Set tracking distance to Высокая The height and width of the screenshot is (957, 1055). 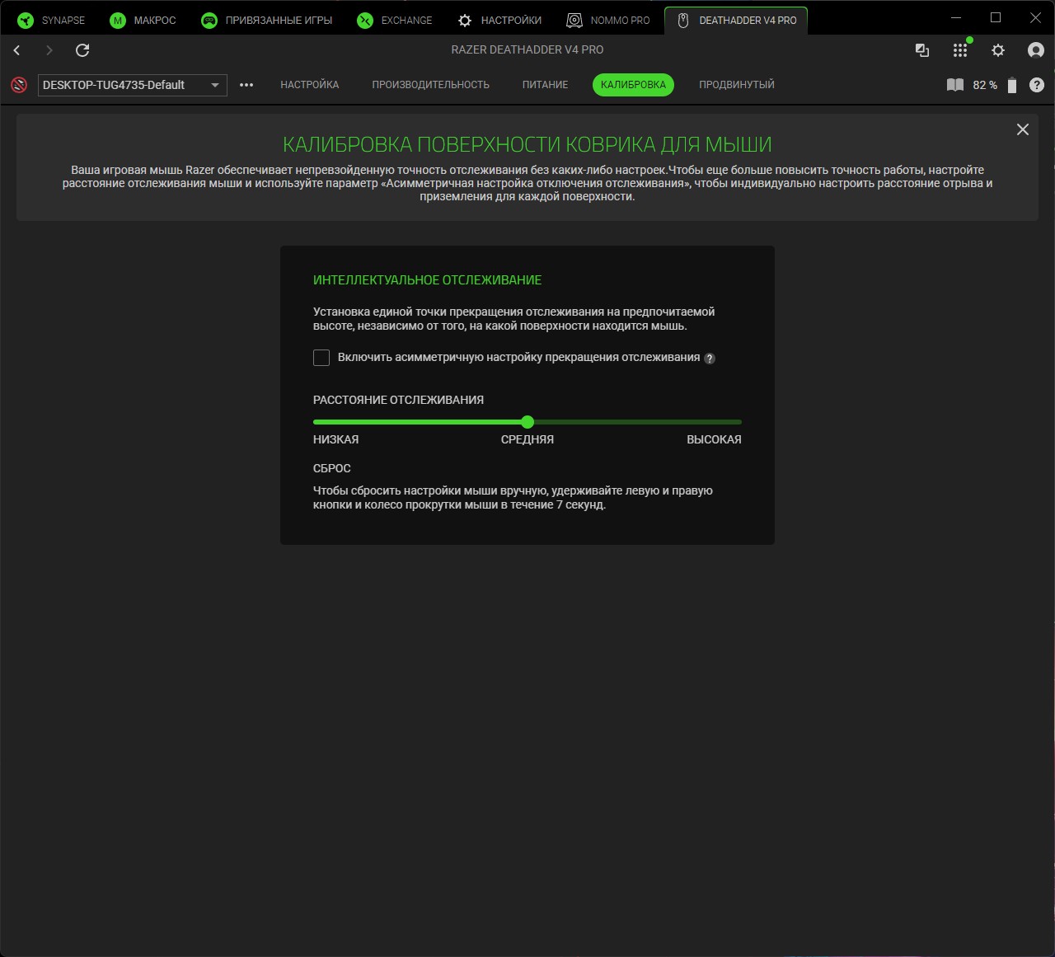point(714,439)
